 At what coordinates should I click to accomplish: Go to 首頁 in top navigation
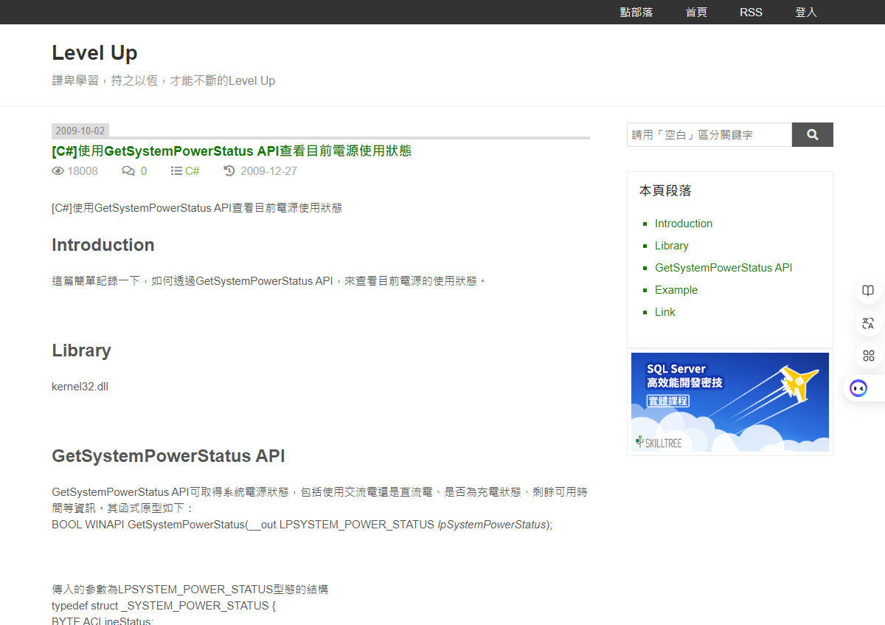(x=696, y=12)
